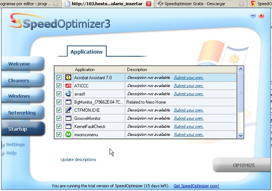Open the Welcome section

click(x=23, y=64)
